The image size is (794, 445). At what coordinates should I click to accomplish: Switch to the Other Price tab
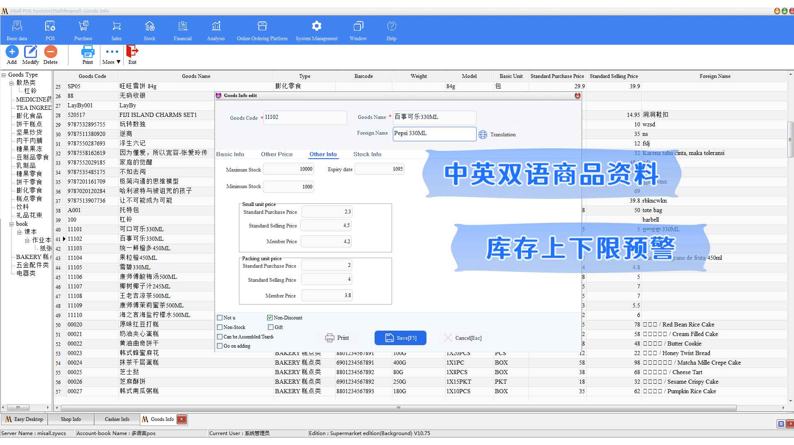(277, 154)
